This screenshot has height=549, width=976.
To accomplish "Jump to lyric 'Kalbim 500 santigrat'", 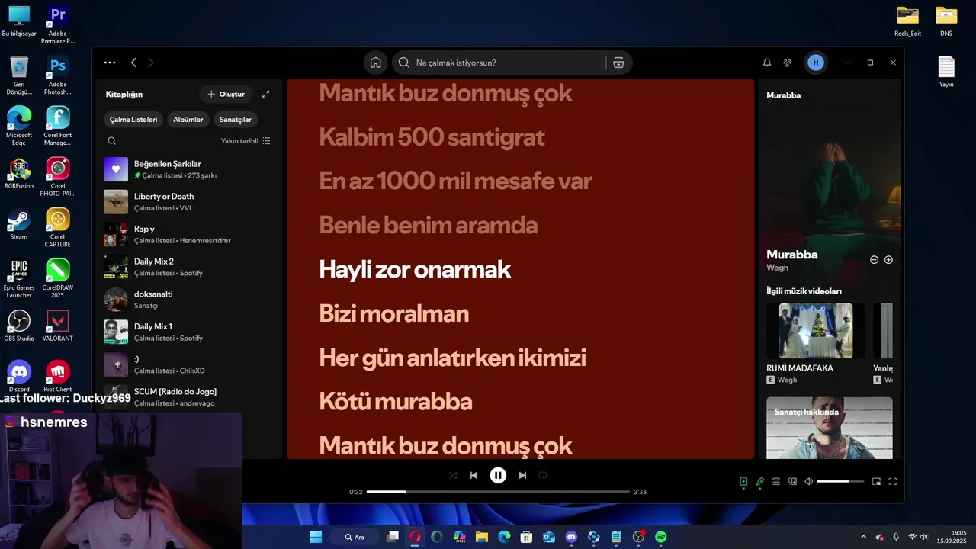I will pyautogui.click(x=432, y=137).
